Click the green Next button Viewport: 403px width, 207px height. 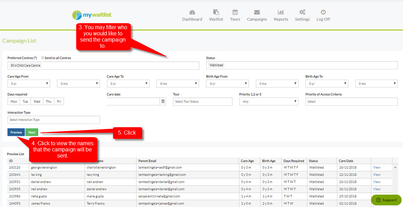pyautogui.click(x=32, y=133)
